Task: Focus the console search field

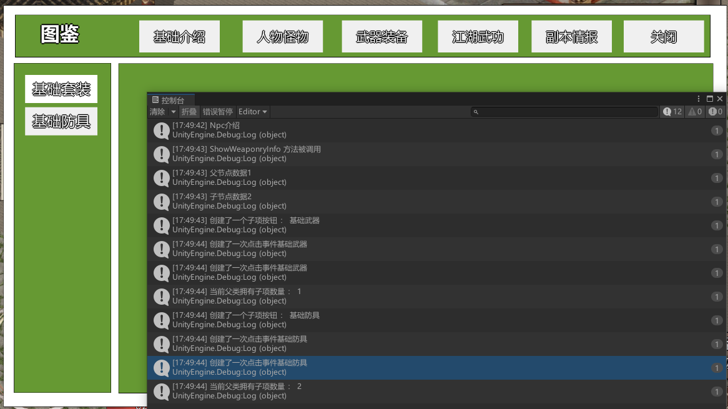Action: click(564, 111)
